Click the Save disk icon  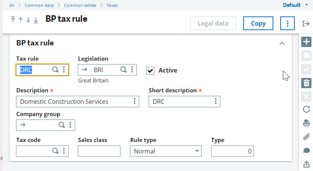pos(306,55)
